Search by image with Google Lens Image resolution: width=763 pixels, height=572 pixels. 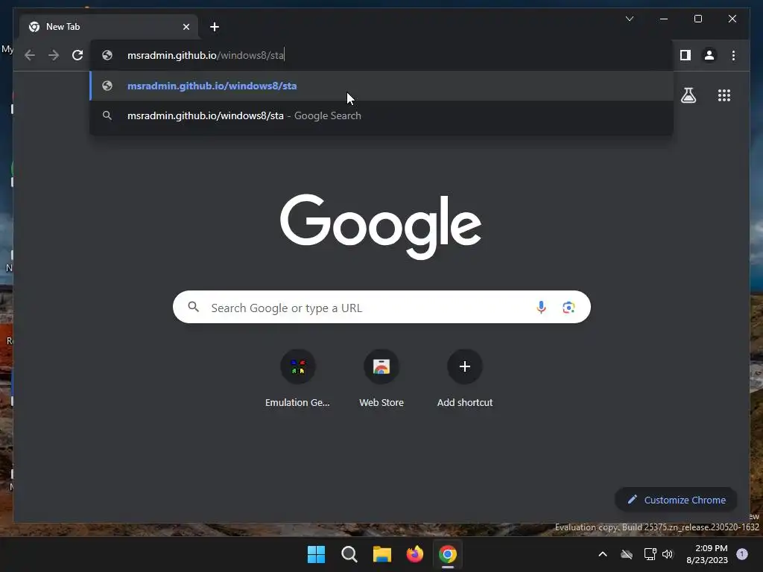tap(569, 308)
